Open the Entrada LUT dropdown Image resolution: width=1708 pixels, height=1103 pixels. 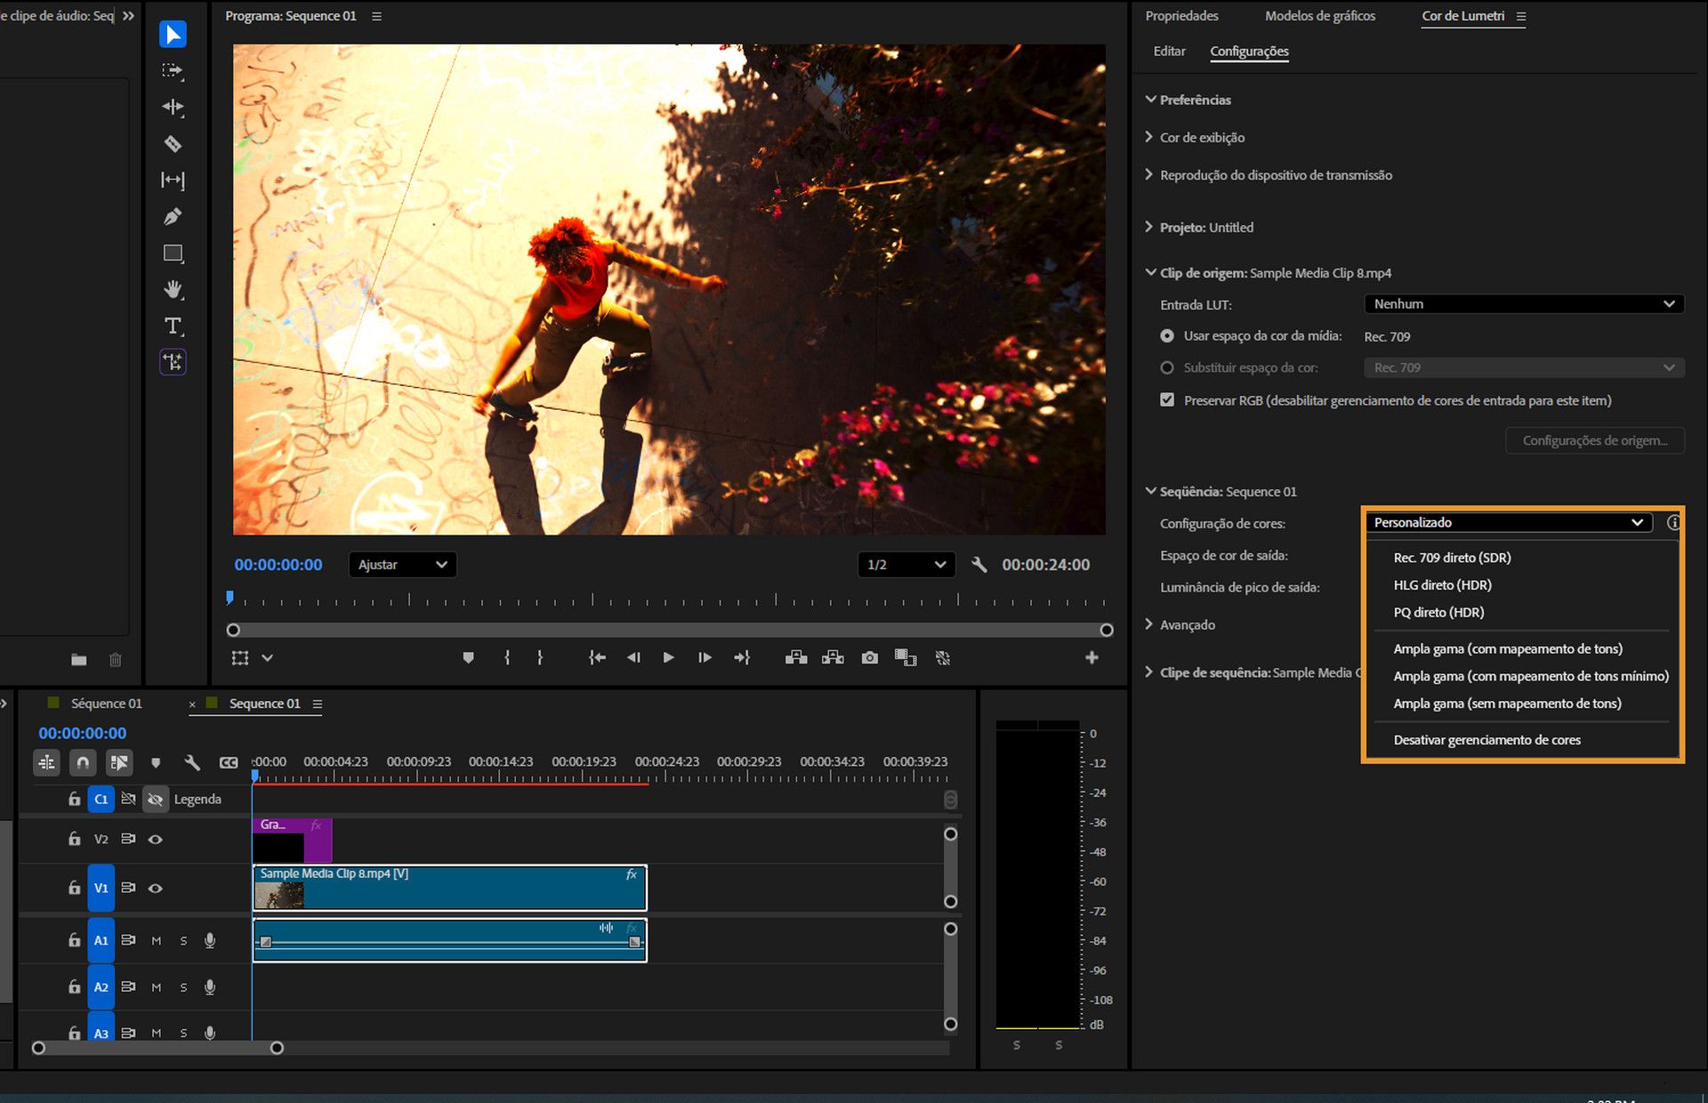[1523, 304]
